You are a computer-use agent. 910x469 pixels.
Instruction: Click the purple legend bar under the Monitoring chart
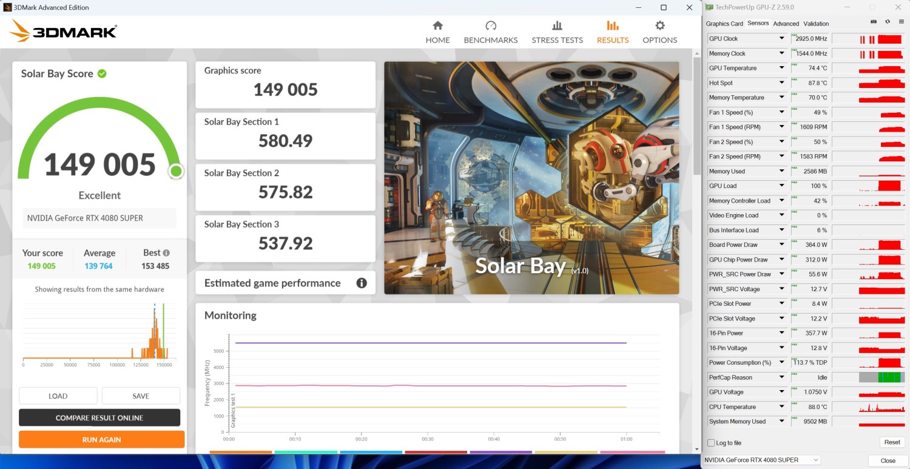point(501,452)
